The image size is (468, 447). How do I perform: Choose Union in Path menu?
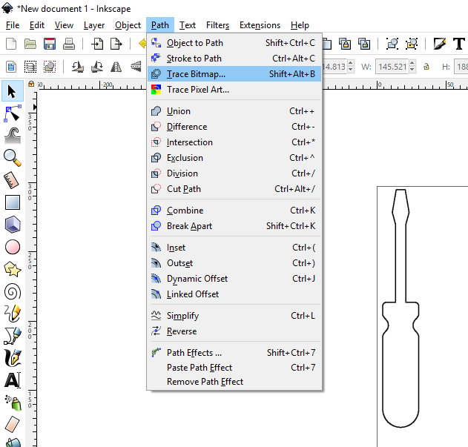[234, 111]
